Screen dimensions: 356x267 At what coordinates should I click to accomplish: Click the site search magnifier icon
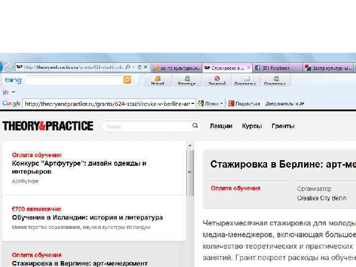pyautogui.click(x=195, y=126)
